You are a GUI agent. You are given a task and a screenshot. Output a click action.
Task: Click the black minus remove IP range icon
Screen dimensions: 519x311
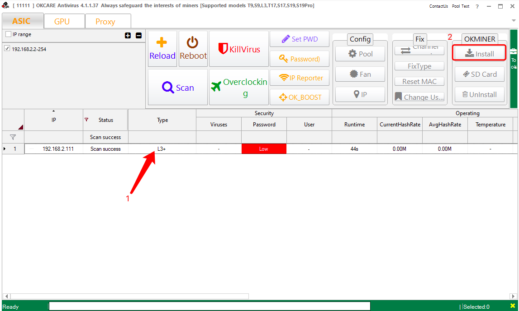[x=138, y=35]
